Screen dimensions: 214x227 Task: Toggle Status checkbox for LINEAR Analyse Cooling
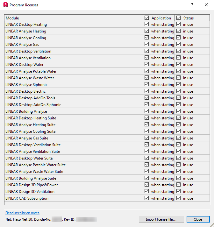178,37
